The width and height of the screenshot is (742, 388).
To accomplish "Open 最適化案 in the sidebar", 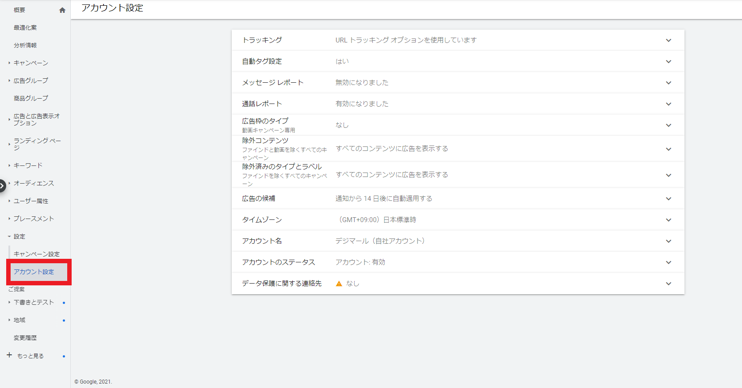I will coord(25,27).
